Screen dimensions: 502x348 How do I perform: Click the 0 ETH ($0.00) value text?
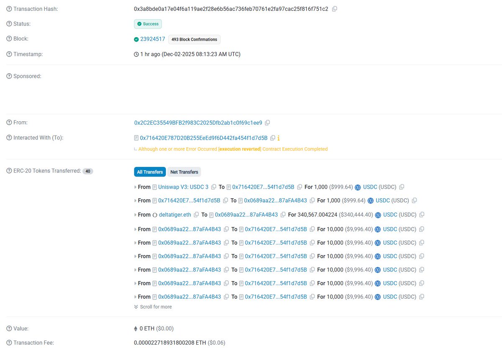[156, 328]
